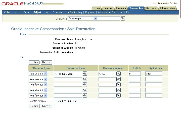The height and width of the screenshot is (135, 181).
Task: Click fifth row Split Amount field
Action: click(154, 95)
